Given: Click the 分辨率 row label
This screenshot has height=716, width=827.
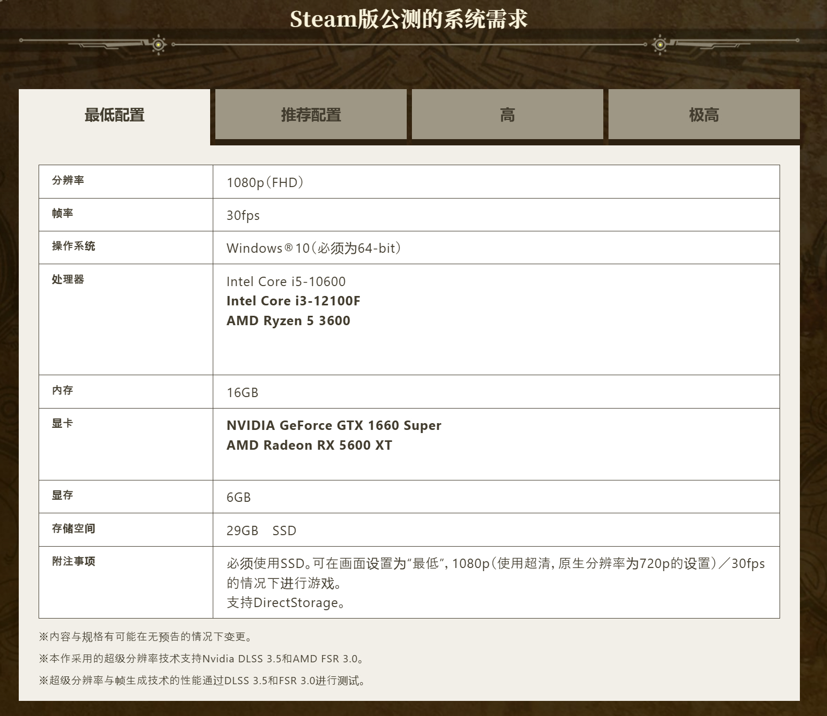Looking at the screenshot, I should tap(68, 180).
